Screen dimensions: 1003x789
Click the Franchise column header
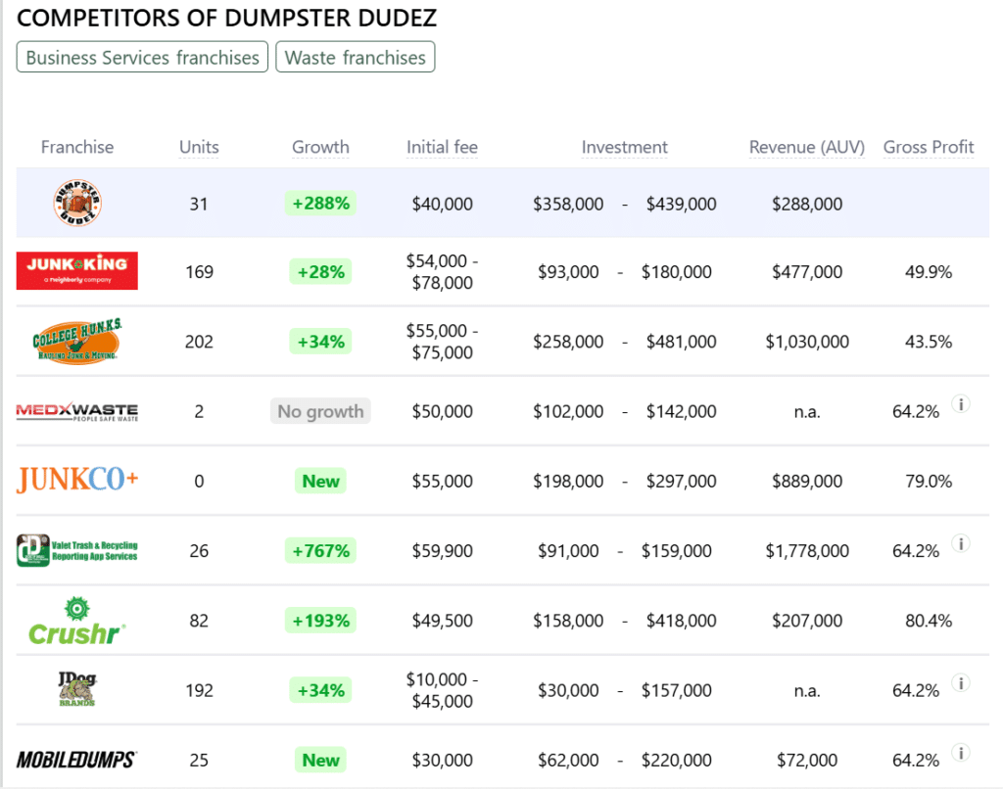[x=77, y=147]
